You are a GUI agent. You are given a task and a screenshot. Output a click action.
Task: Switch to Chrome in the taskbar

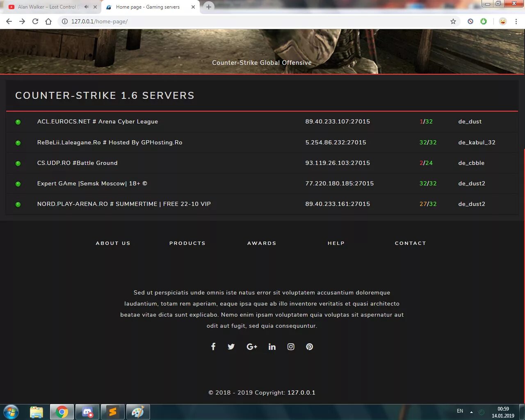click(62, 412)
